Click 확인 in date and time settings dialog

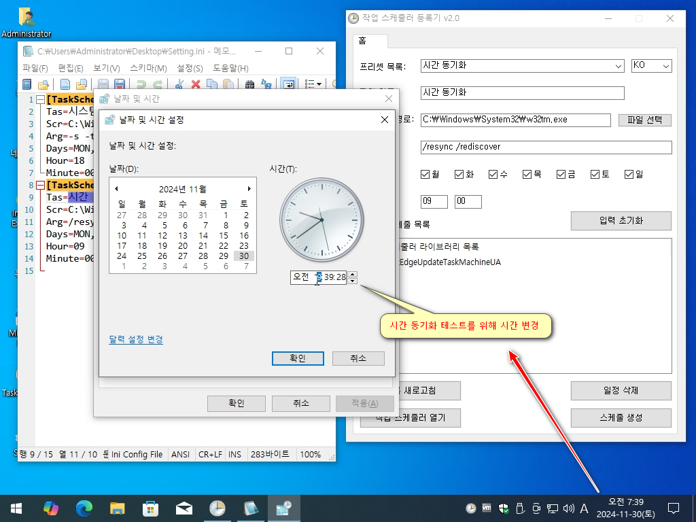tap(298, 358)
